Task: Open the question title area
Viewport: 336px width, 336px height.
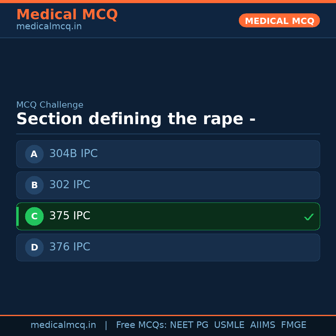Action: tap(136, 119)
